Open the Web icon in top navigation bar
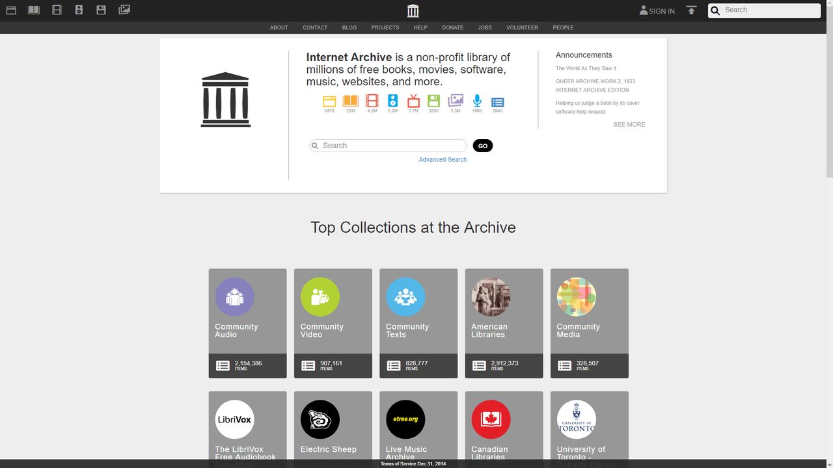 click(11, 10)
